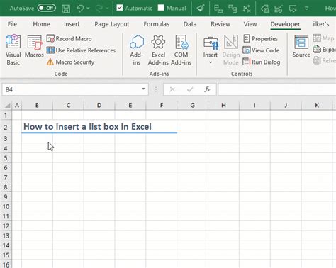
Task: Expand the Name Box dropdown
Action: 143,89
